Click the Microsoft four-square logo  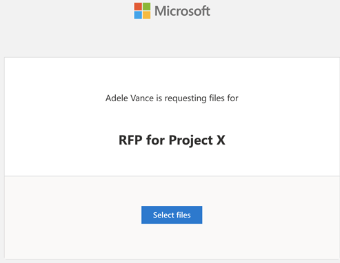142,11
